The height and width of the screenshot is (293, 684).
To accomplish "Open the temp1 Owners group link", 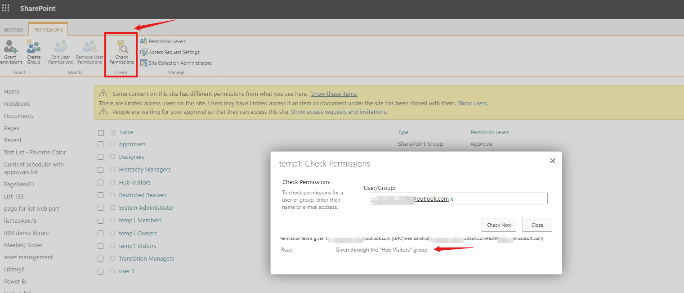I will click(x=138, y=234).
